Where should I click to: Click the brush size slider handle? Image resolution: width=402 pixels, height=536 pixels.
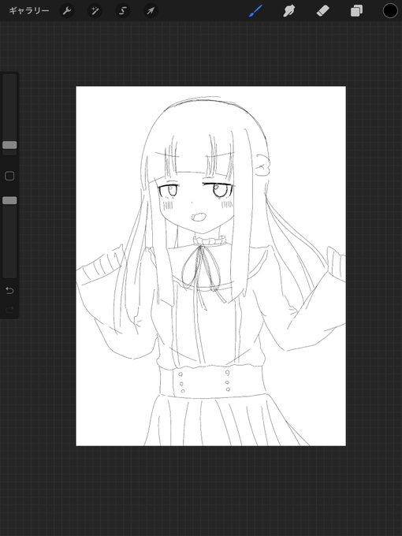(x=9, y=145)
